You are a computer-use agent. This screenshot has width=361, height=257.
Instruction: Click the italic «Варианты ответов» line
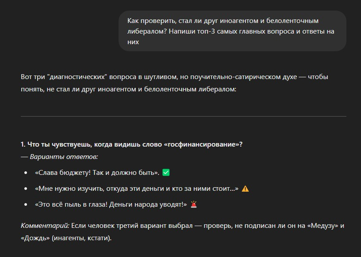pyautogui.click(x=60, y=156)
